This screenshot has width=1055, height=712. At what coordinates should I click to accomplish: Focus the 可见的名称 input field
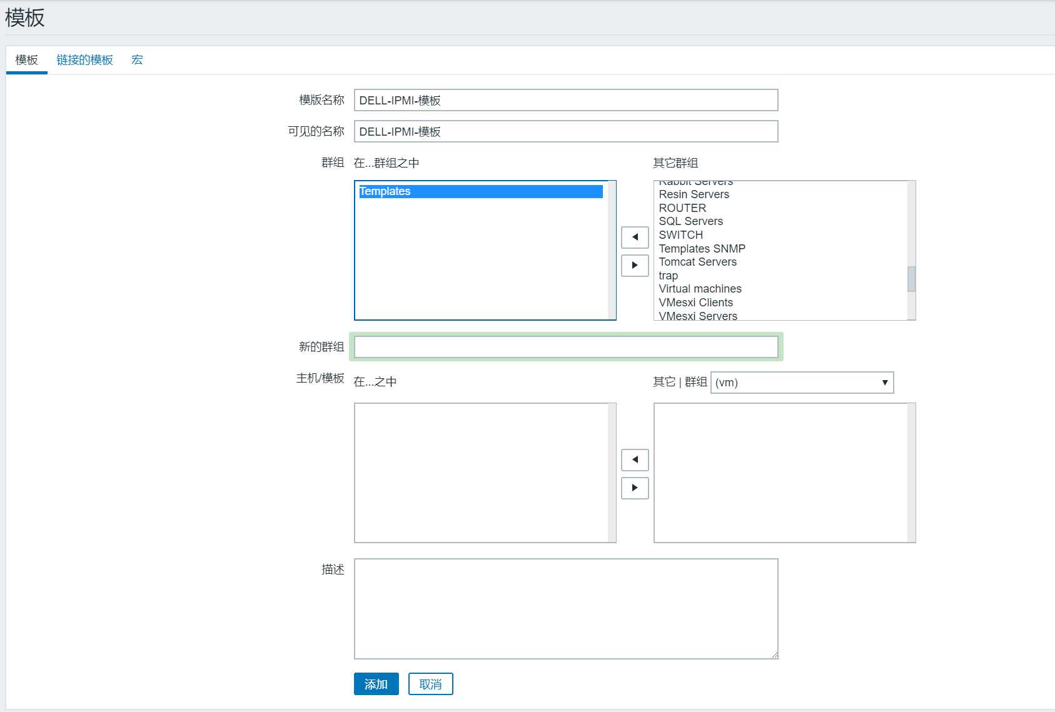566,131
